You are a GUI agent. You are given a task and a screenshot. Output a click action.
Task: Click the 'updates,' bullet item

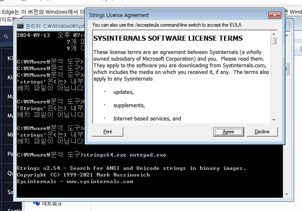coord(123,92)
